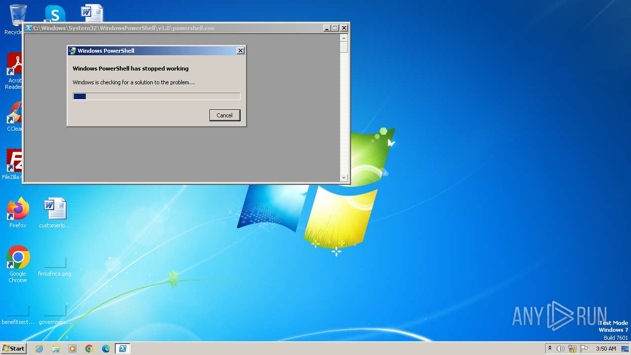
Task: Minimize the powershell.exe console window
Action: tap(326, 28)
